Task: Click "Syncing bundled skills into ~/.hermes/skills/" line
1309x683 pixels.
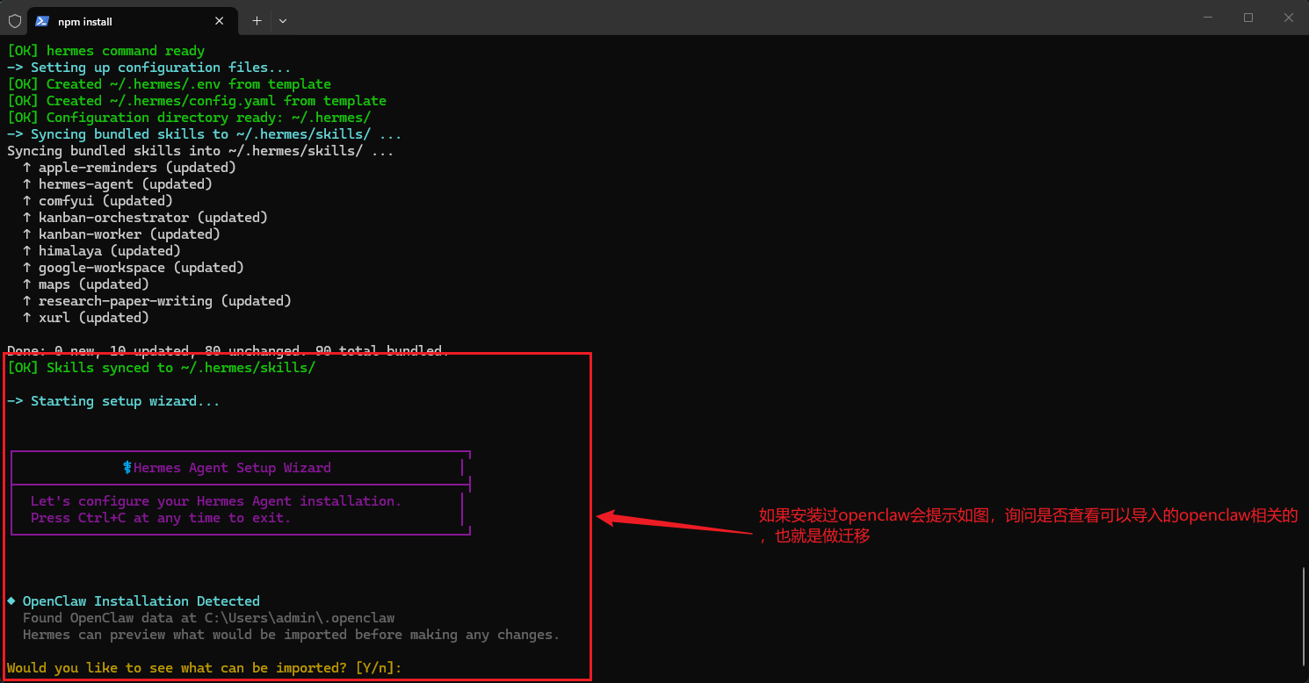Action: 200,151
